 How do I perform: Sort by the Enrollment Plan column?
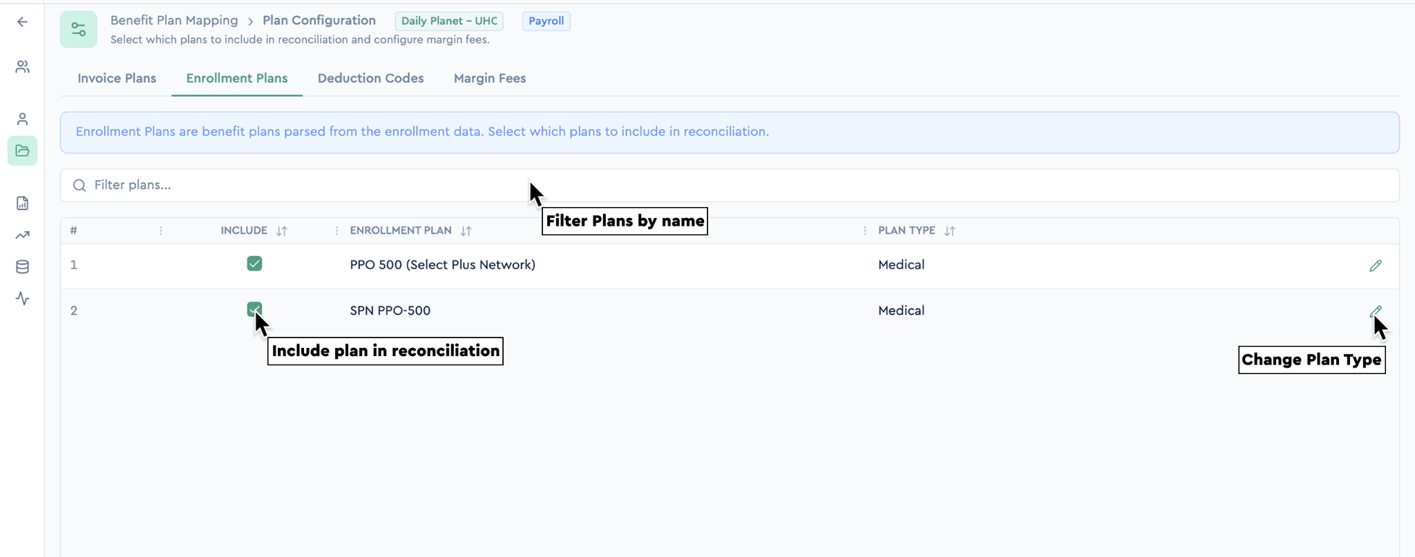(466, 231)
